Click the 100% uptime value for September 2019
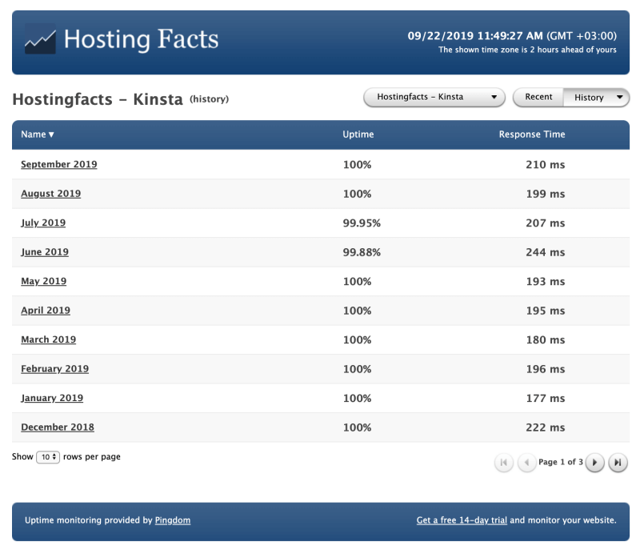 click(357, 165)
